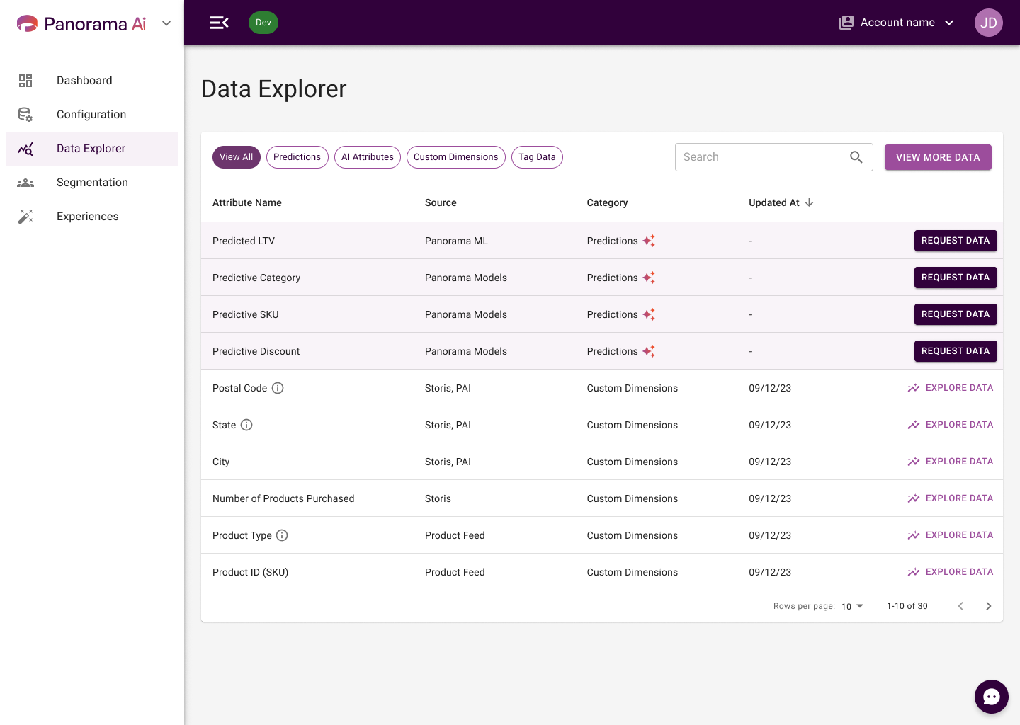
Task: Sort by Updated At arrow
Action: tap(809, 202)
